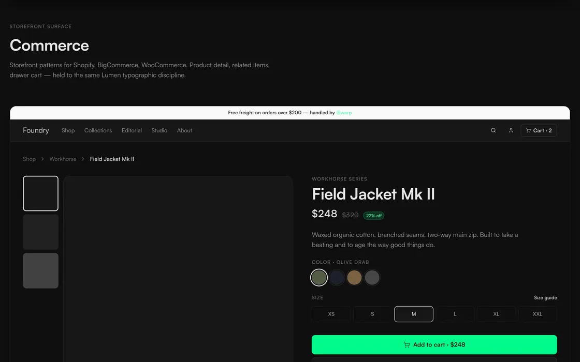Screen dimensions: 580x362
Task: Go to the Editorial nav item
Action: click(132, 130)
